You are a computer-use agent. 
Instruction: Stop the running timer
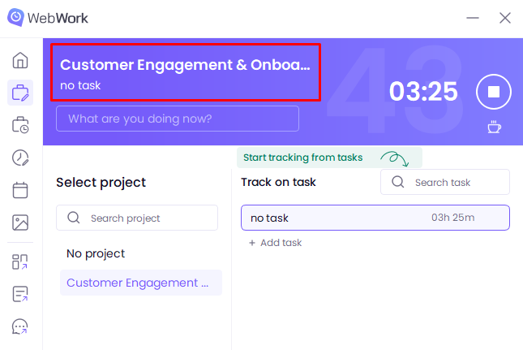[x=493, y=92]
